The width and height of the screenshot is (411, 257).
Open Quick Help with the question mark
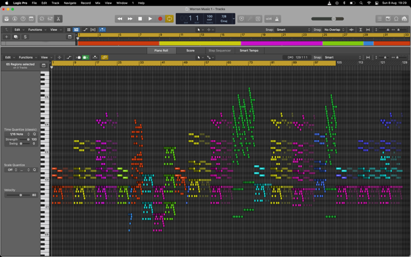point(23,19)
